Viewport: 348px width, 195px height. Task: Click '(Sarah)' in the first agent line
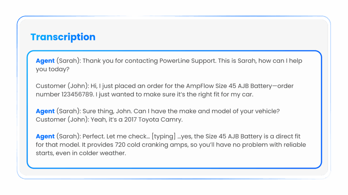coord(69,61)
